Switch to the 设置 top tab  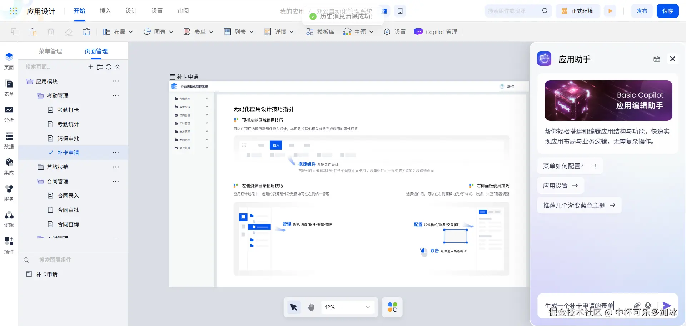(x=157, y=11)
